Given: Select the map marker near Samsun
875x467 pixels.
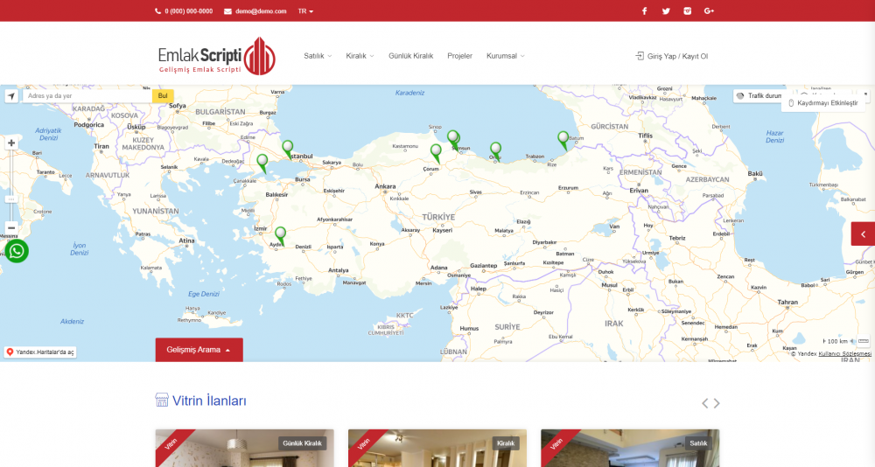Looking at the screenshot, I should [453, 139].
